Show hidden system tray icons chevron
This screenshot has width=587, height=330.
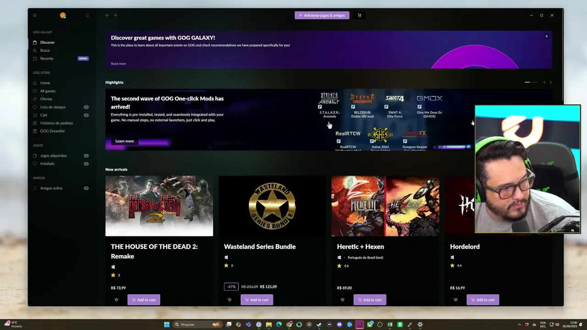tap(519, 324)
